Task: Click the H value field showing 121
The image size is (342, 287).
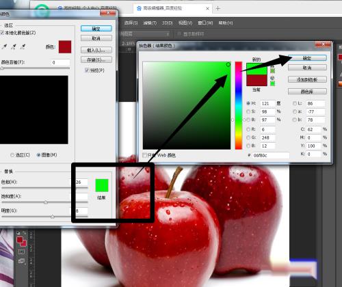Action: (x=267, y=103)
